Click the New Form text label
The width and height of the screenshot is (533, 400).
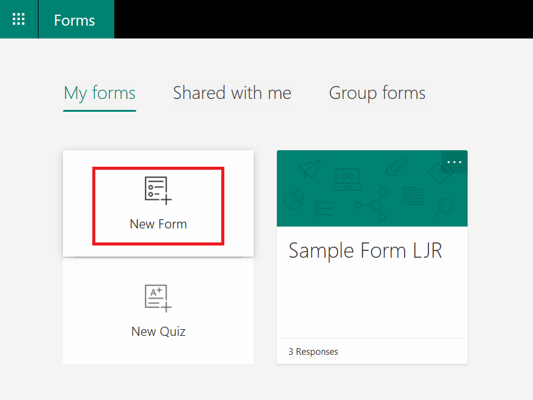158,224
